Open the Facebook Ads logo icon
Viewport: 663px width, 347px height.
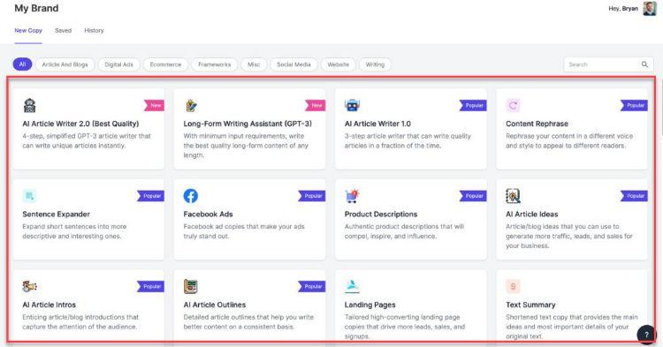(191, 196)
